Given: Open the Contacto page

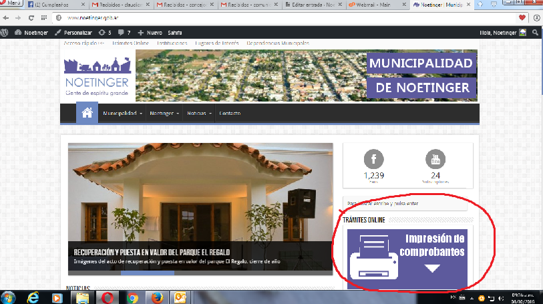Looking at the screenshot, I should pos(230,113).
